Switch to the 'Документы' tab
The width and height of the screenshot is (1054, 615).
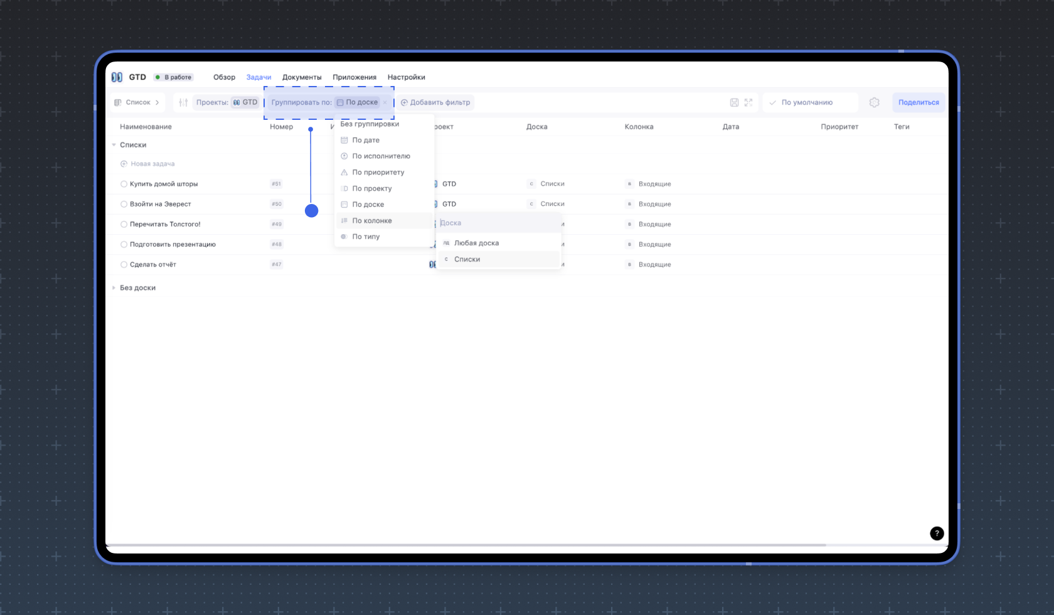pos(302,77)
